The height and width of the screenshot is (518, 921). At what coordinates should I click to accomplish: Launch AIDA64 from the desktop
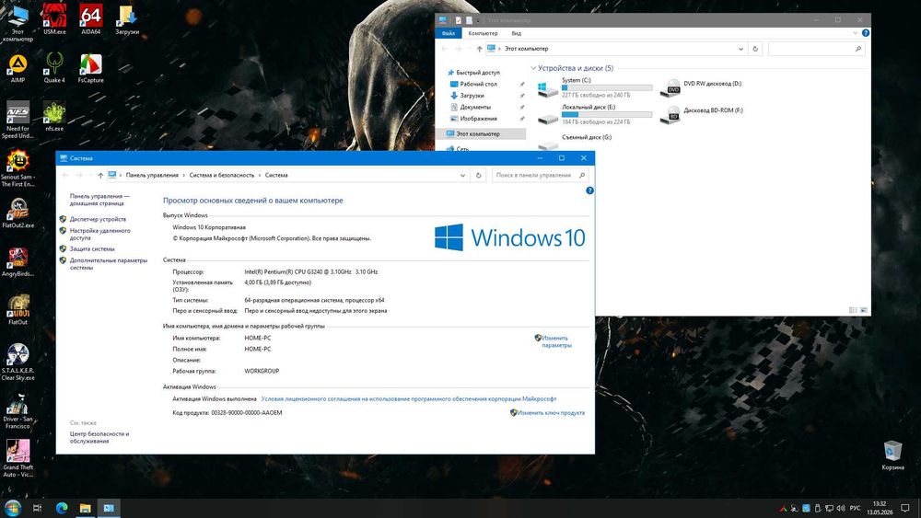90,19
